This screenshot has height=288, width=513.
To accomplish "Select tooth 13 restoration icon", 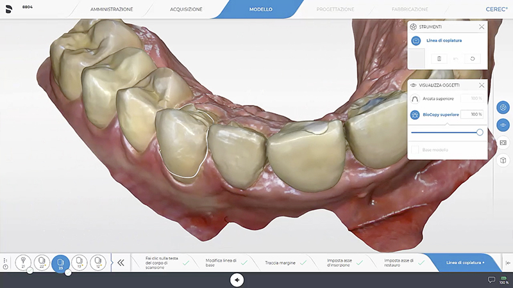I will pyautogui.click(x=79, y=262).
